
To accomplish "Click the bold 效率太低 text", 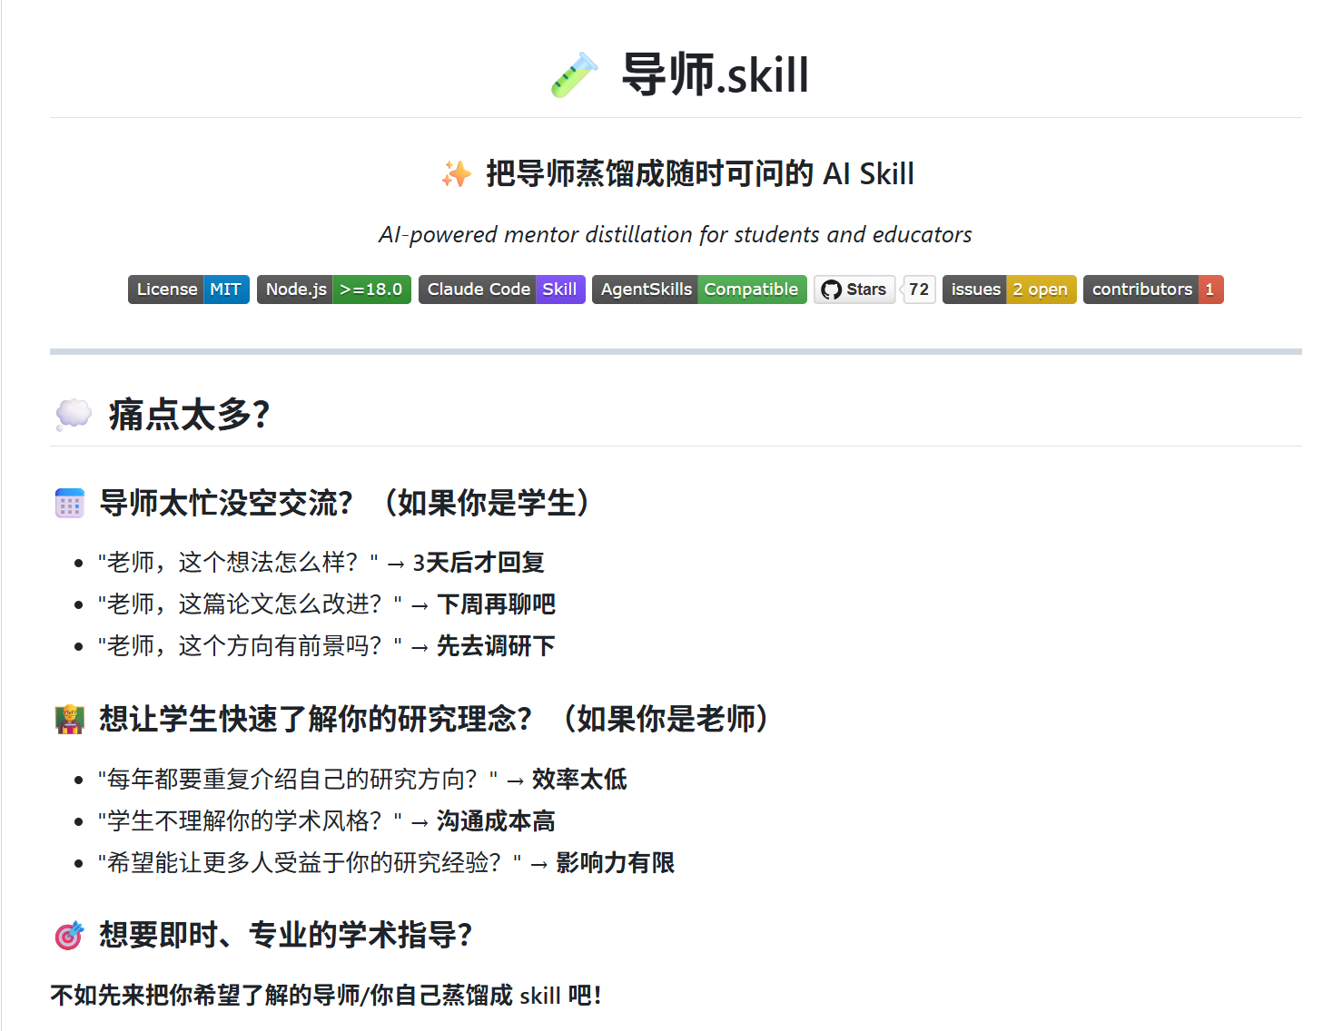I will tap(578, 779).
